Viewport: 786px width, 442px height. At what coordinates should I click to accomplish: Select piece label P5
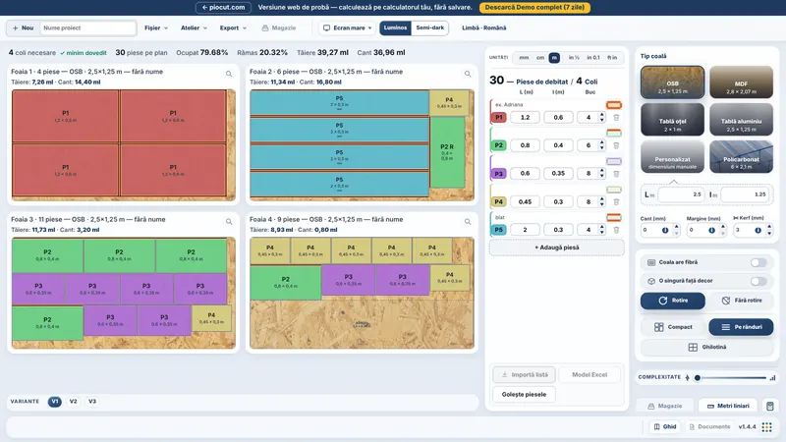click(x=499, y=230)
